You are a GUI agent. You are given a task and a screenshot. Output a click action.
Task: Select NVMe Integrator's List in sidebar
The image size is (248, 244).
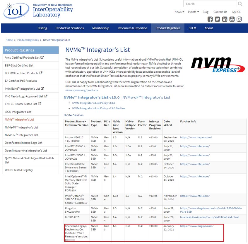(31, 120)
